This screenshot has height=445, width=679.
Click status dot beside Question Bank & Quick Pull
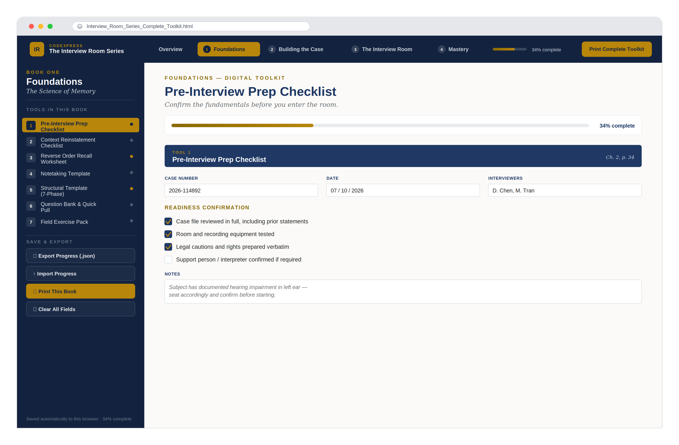[131, 204]
